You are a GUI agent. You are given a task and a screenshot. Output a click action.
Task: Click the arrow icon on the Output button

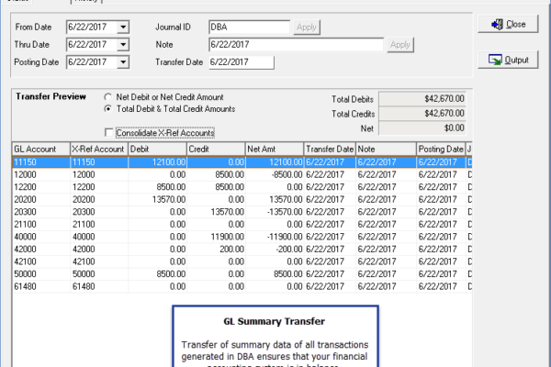point(495,60)
